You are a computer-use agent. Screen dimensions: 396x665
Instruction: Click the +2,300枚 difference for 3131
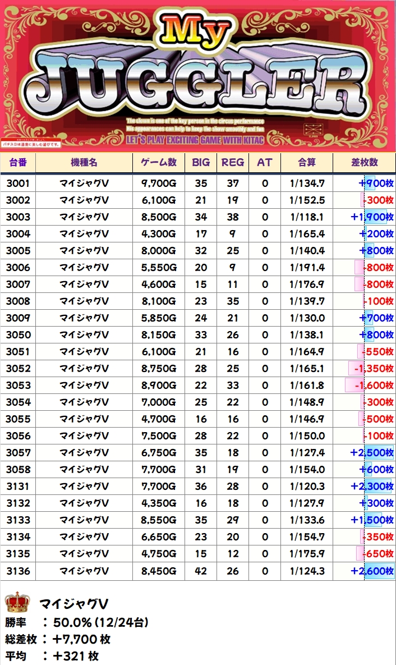372,487
